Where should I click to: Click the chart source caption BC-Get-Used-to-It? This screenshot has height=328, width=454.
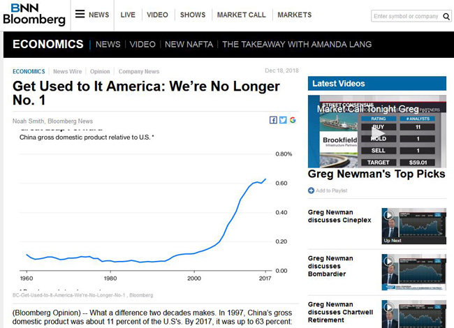(x=83, y=295)
